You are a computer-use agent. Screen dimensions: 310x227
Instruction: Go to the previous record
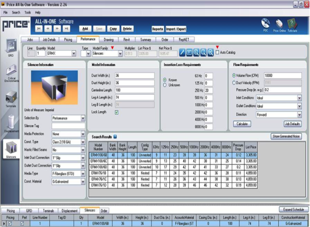tap(48, 29)
